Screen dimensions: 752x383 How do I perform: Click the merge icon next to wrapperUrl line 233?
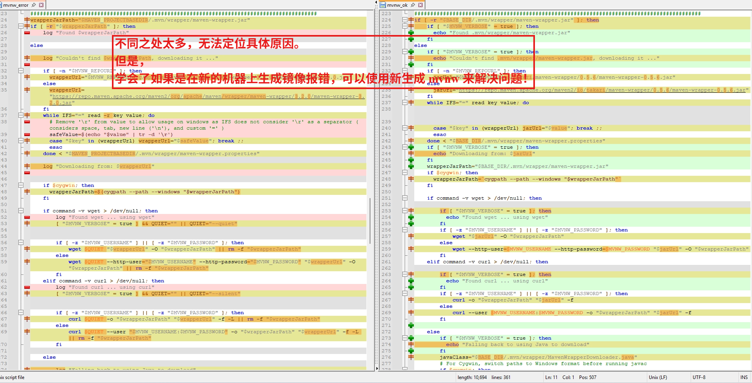click(411, 77)
